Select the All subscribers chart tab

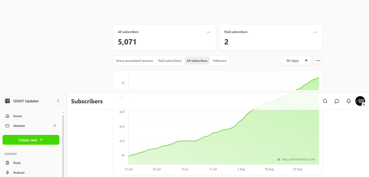(x=197, y=61)
